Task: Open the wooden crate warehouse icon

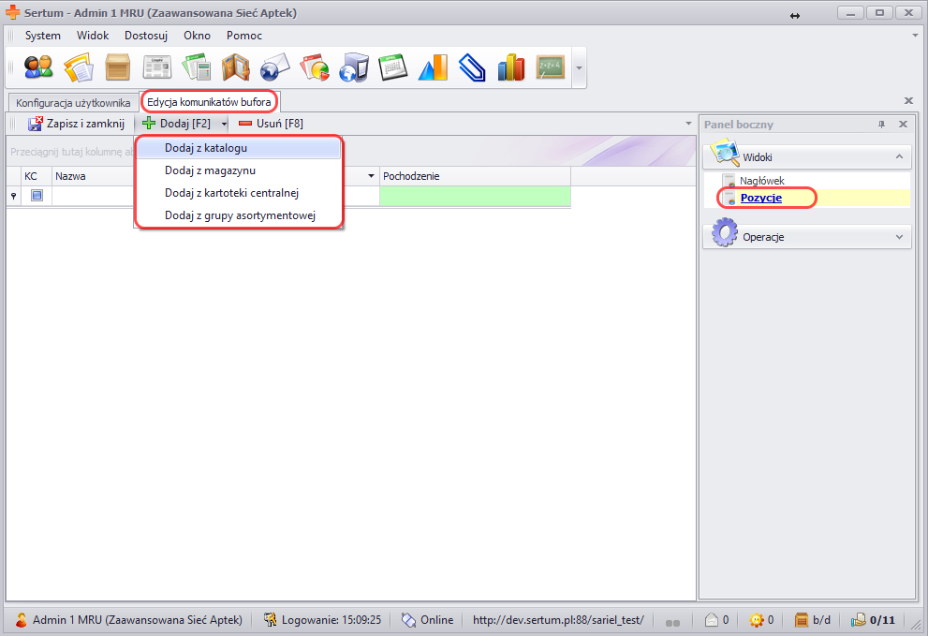Action: [117, 67]
